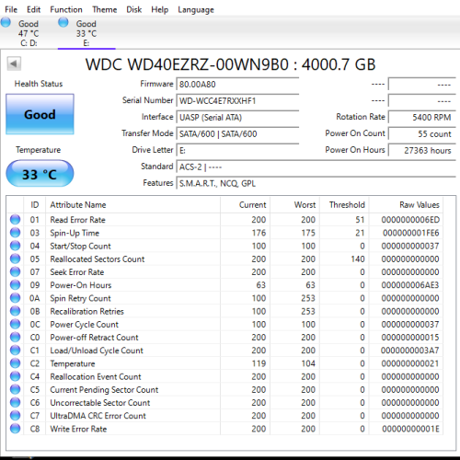Click status orb for UltraDMA CRC Error Count
The height and width of the screenshot is (460, 460).
tap(15, 416)
